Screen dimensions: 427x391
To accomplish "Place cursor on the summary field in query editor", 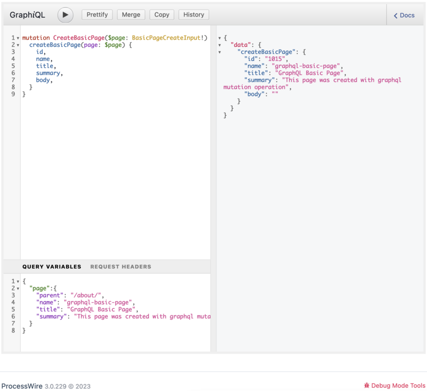I will 48,73.
